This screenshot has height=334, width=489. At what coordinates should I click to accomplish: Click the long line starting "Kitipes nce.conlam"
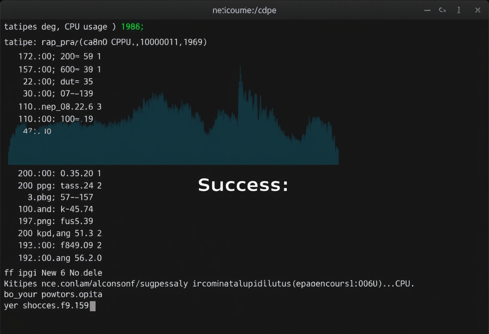209,284
